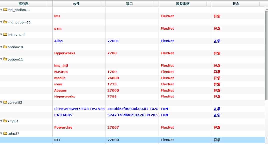Viewport: 268px width, 145px height.
Task: Click the lmtsrv-cad folder icon
Action: click(x=5, y=35)
